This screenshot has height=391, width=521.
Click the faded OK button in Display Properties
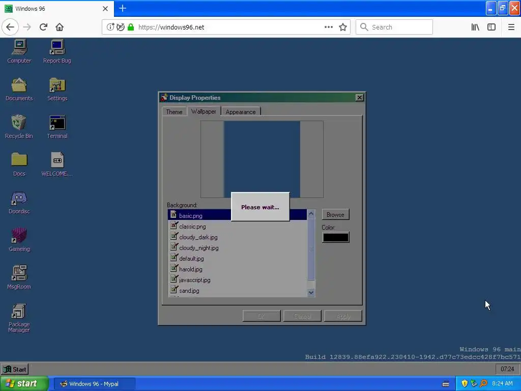pos(262,316)
